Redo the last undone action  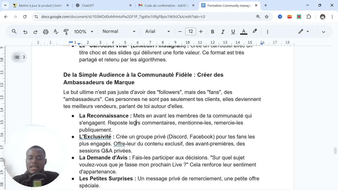[x=35, y=32]
